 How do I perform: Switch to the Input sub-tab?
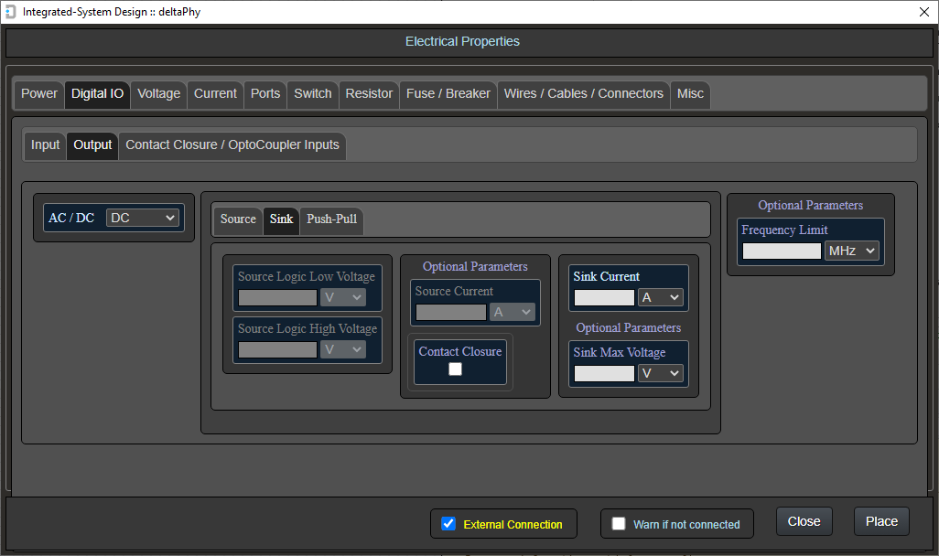[x=45, y=144]
